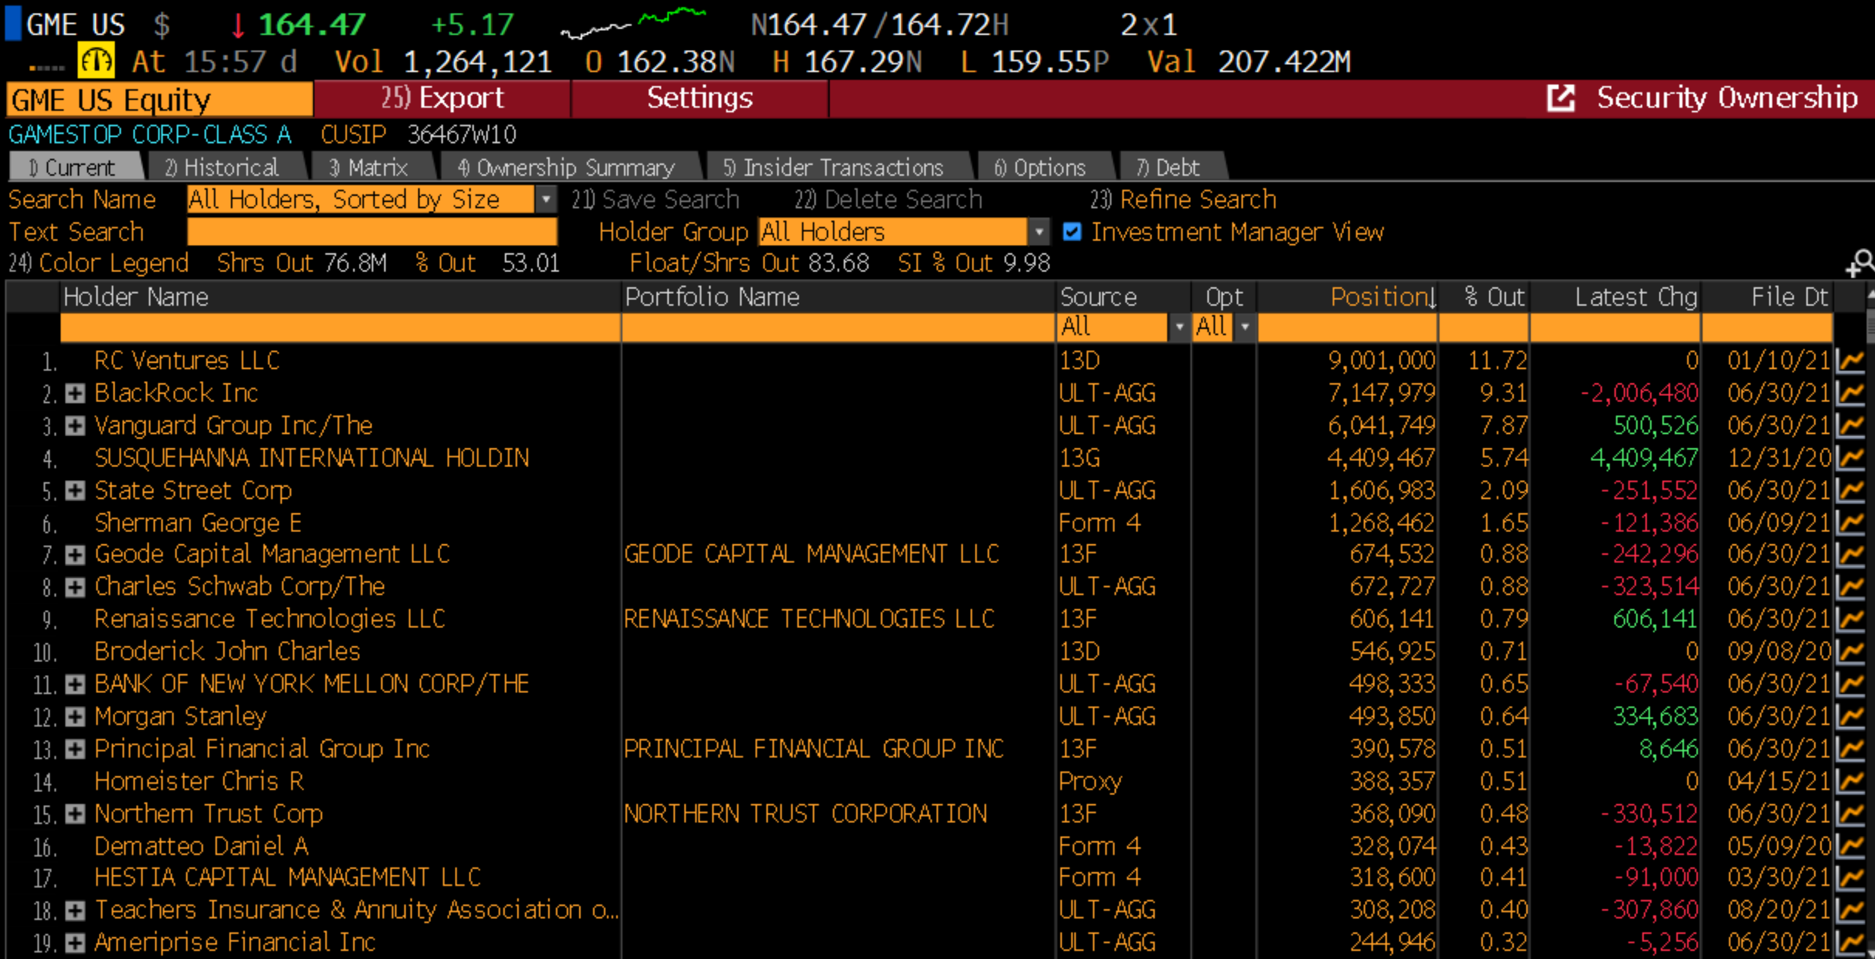
Task: Expand the BlackRock Inc holder row
Action: pos(74,393)
